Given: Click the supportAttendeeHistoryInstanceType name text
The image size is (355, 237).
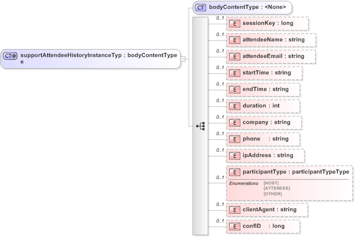Looking at the screenshot, I should coord(71,58).
